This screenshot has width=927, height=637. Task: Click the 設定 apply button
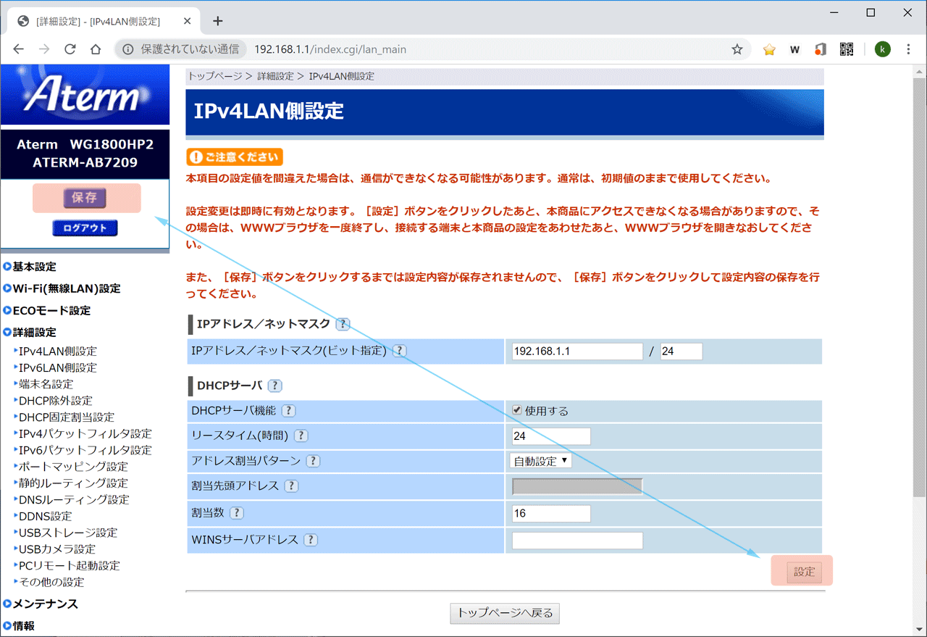point(804,572)
